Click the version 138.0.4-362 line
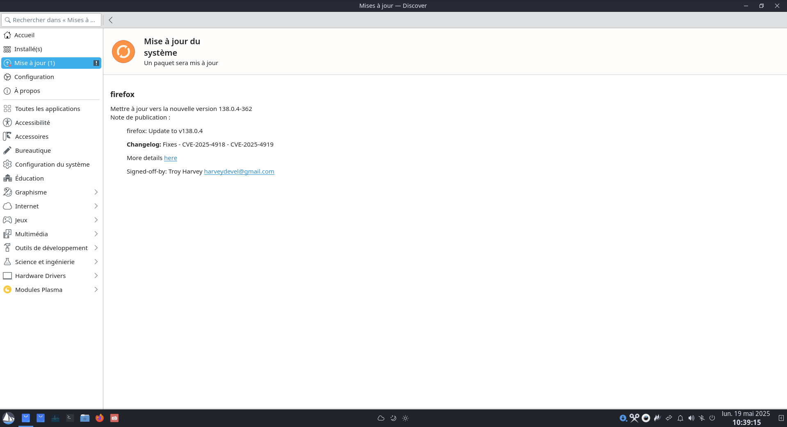787x427 pixels. pyautogui.click(x=181, y=109)
